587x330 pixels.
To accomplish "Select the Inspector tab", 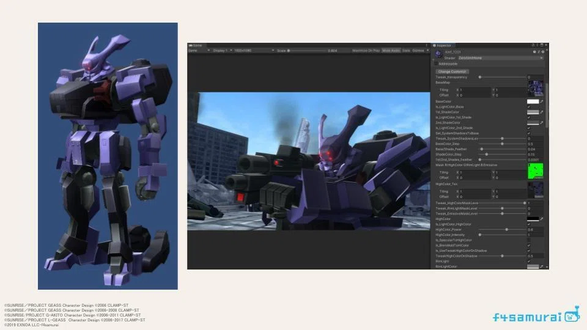I will [443, 45].
